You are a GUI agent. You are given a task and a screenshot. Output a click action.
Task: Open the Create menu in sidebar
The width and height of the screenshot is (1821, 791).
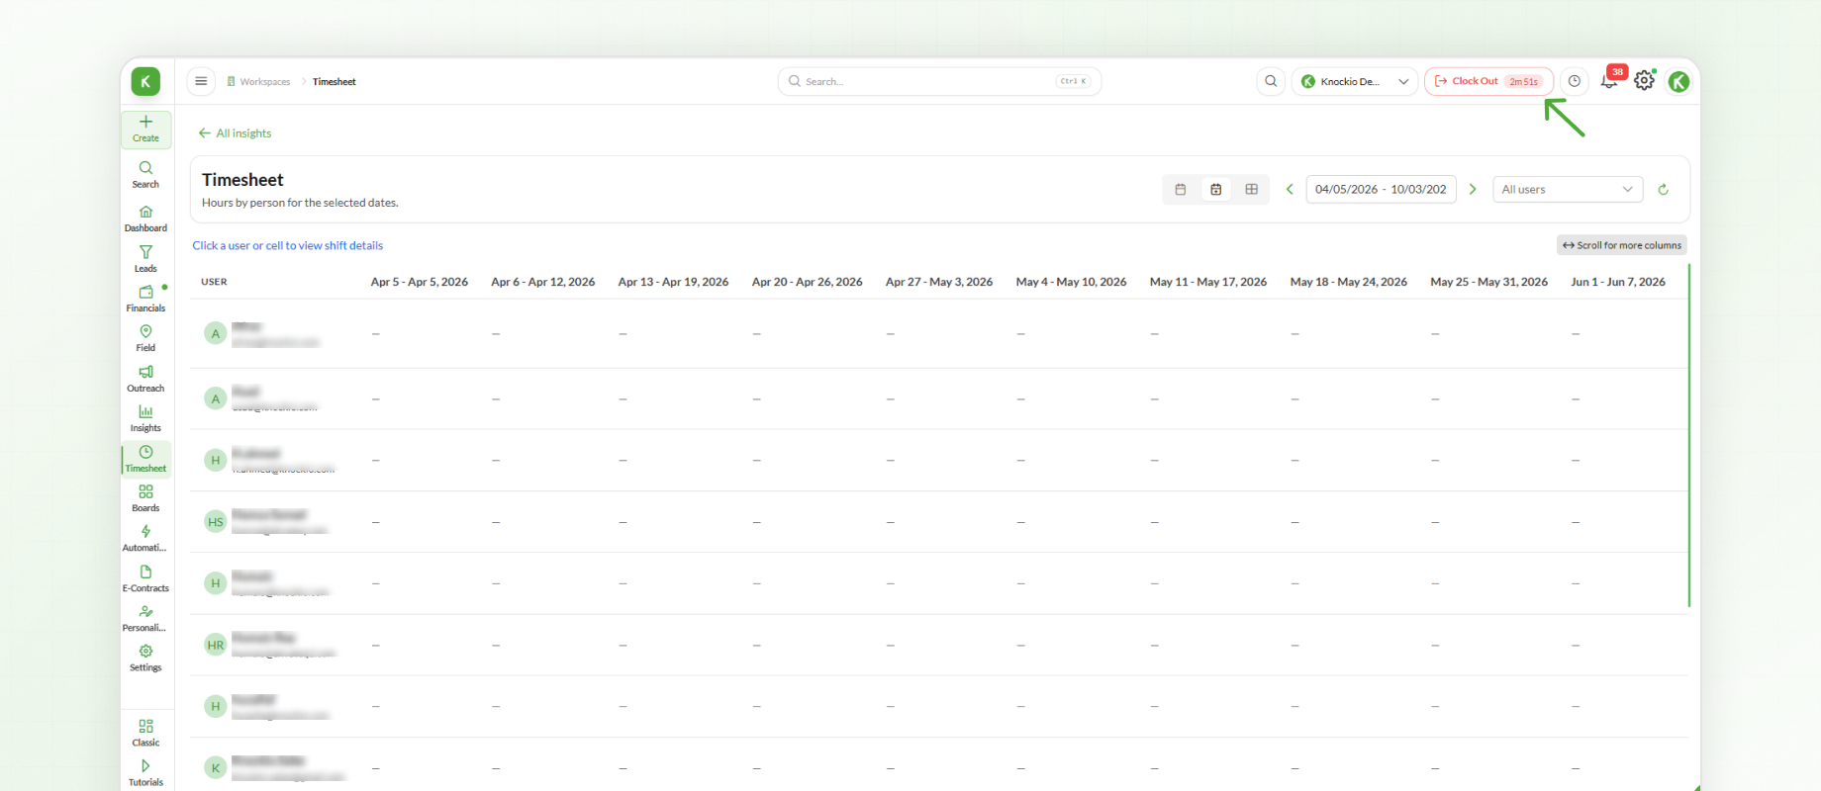(x=145, y=129)
